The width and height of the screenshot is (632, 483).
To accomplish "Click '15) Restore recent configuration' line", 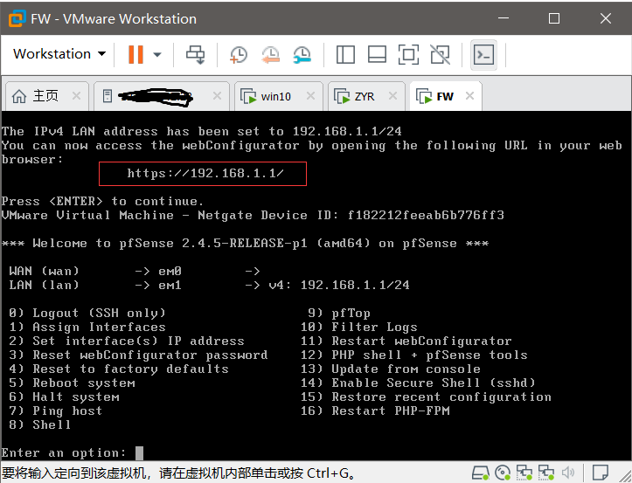I will (x=426, y=397).
